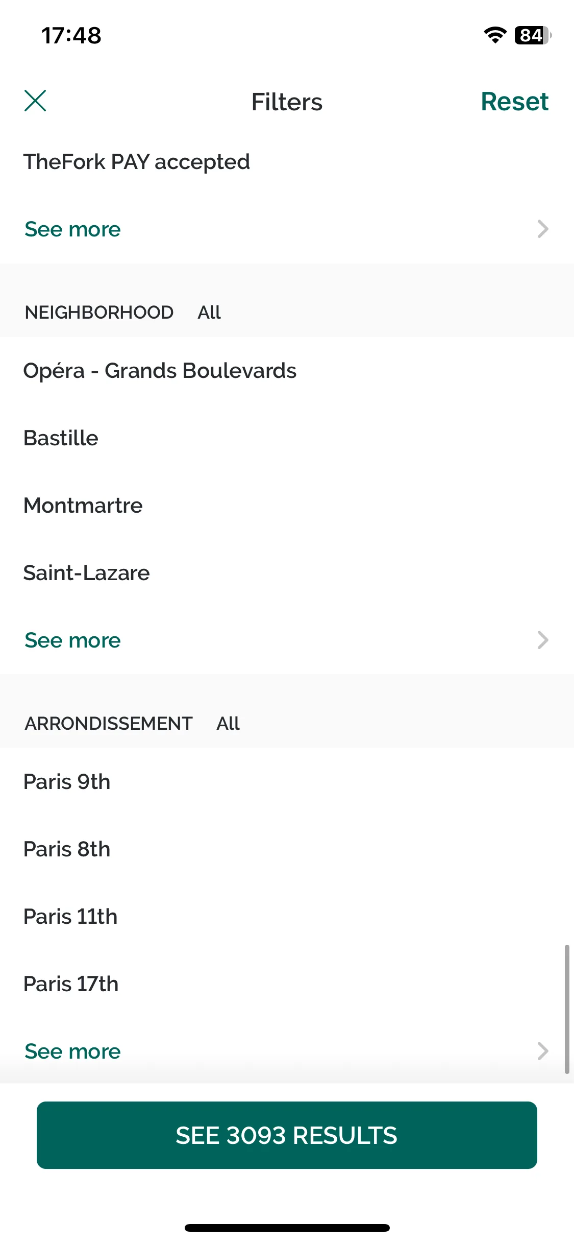Choose Saint-Lazare neighborhood
The height and width of the screenshot is (1244, 574).
287,573
